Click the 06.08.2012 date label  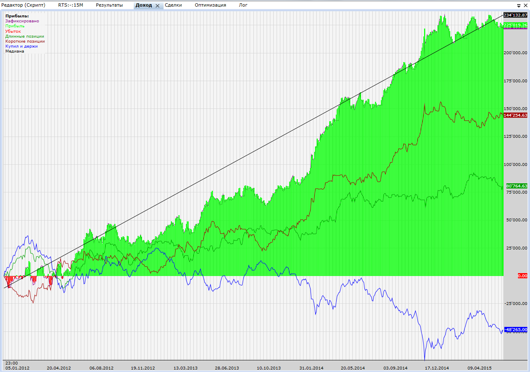coord(101,367)
